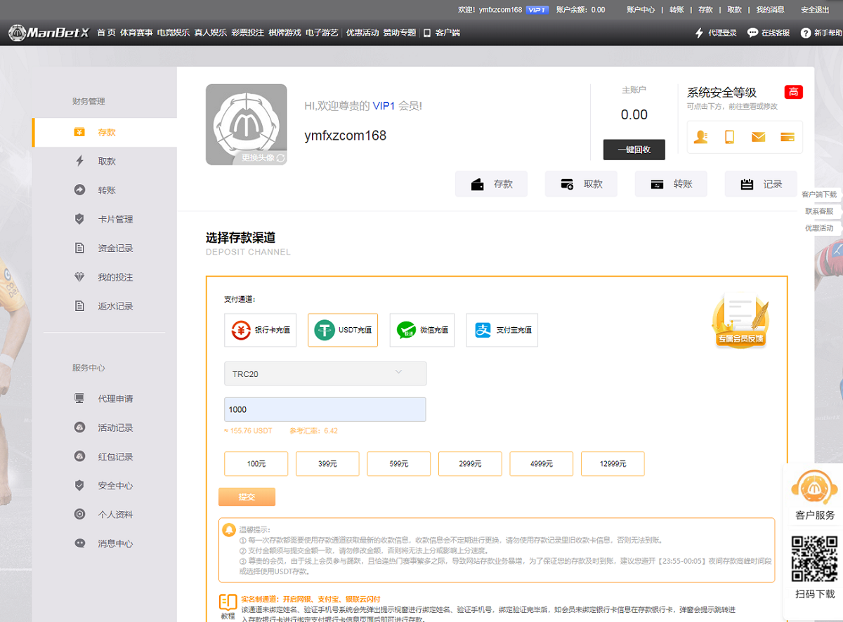Pick the 599元 preset amount
This screenshot has width=843, height=622.
click(398, 464)
